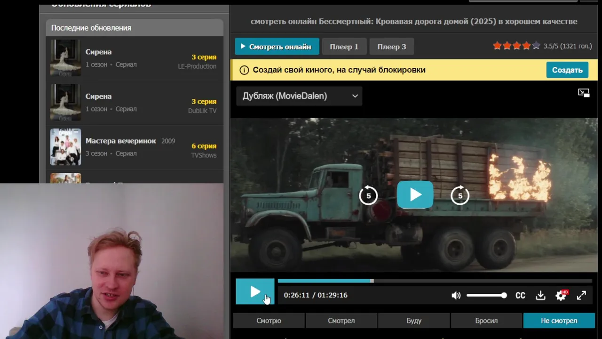This screenshot has width=602, height=339.
Task: Switch to Плеер 1 tab
Action: coord(344,47)
